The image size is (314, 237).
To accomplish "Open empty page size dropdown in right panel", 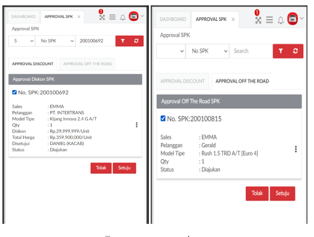I will (171, 51).
